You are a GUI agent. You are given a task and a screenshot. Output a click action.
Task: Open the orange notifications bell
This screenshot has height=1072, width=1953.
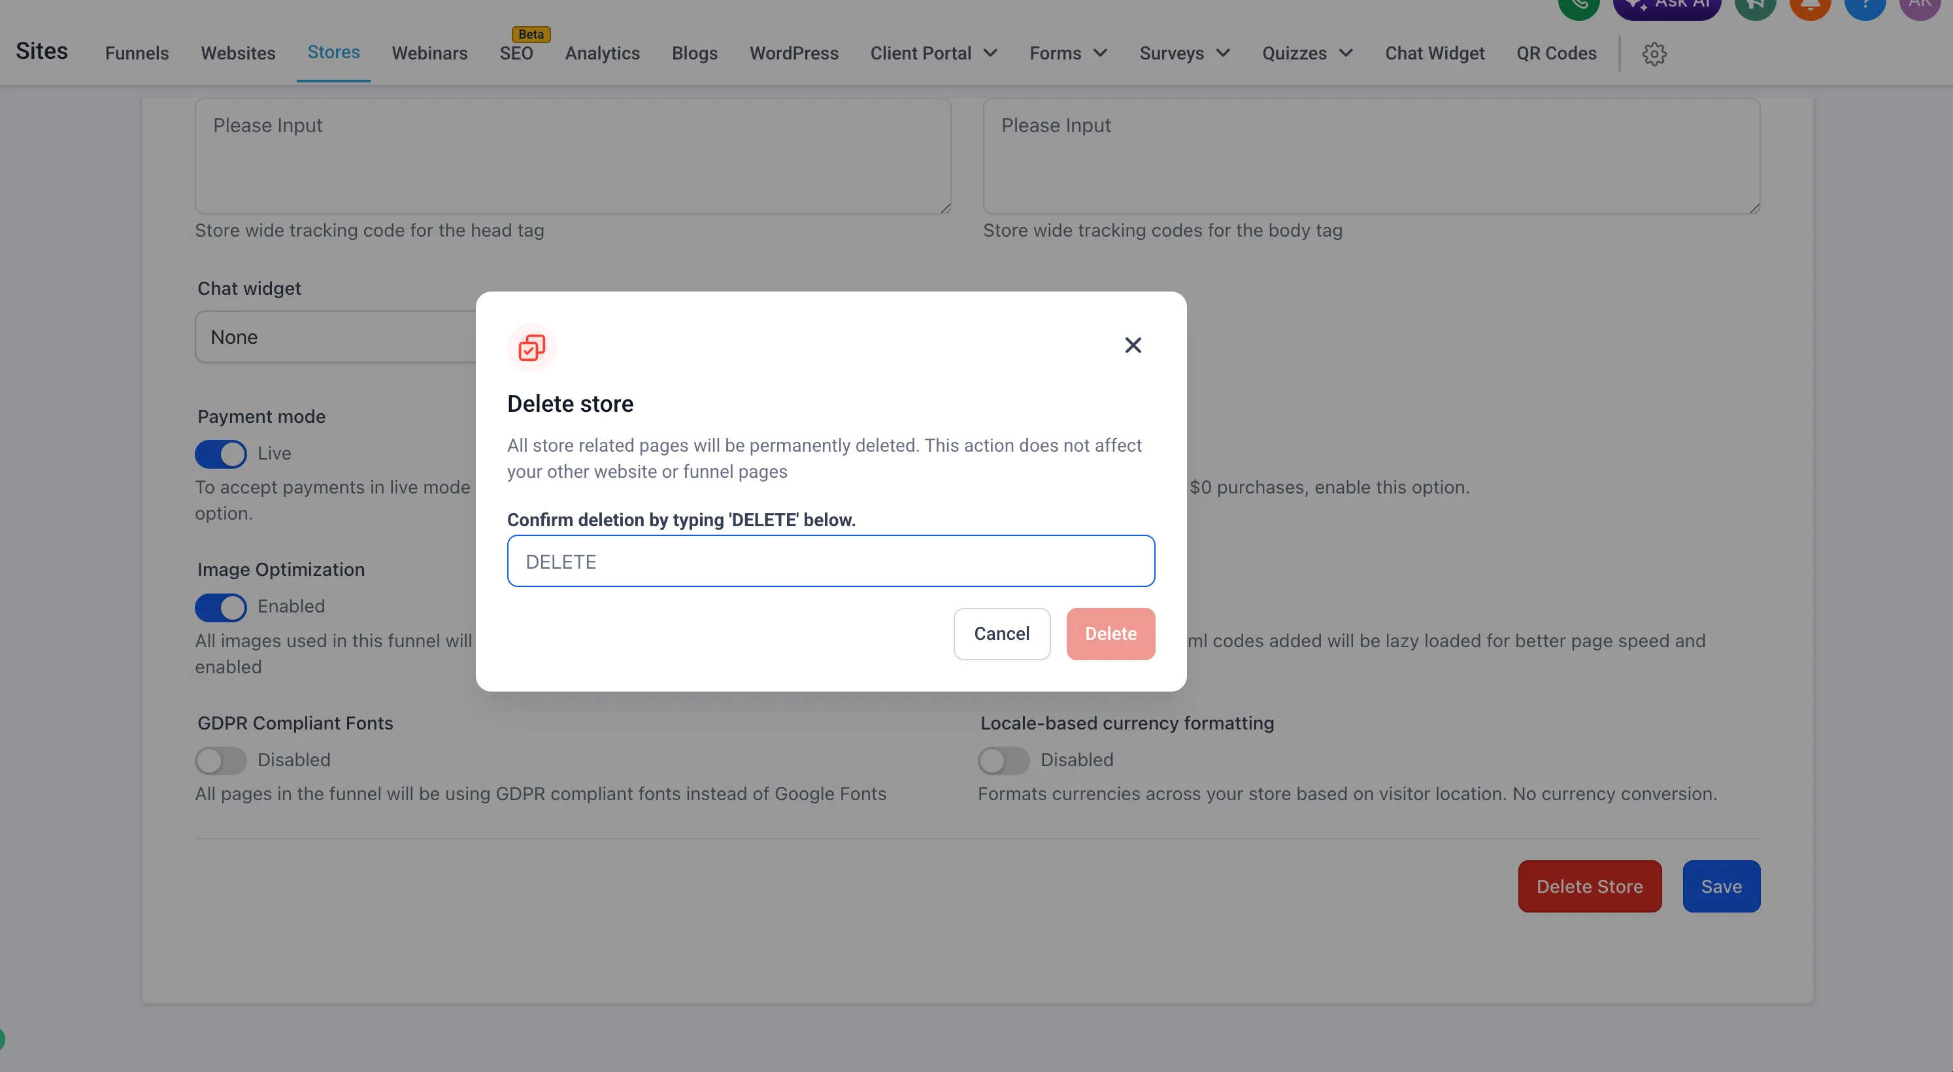[1810, 6]
